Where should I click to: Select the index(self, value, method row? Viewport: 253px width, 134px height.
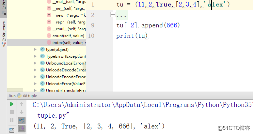tap(47, 42)
